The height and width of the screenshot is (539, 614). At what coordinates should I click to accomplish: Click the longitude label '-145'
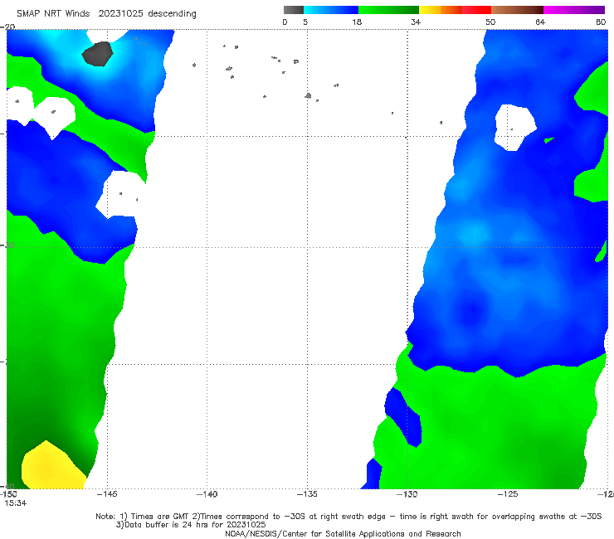point(107,494)
